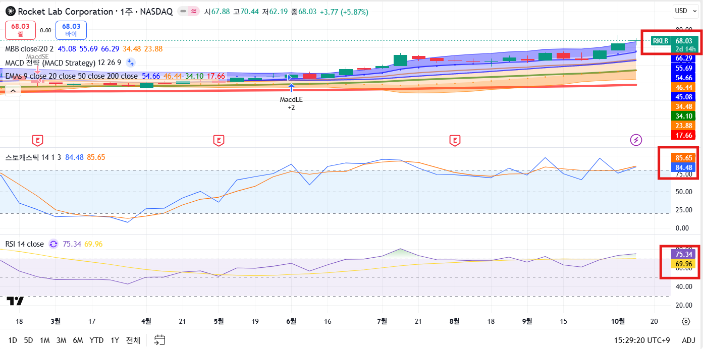This screenshot has height=349, width=703.
Task: Select the 전체 all-time date range
Action: (133, 340)
